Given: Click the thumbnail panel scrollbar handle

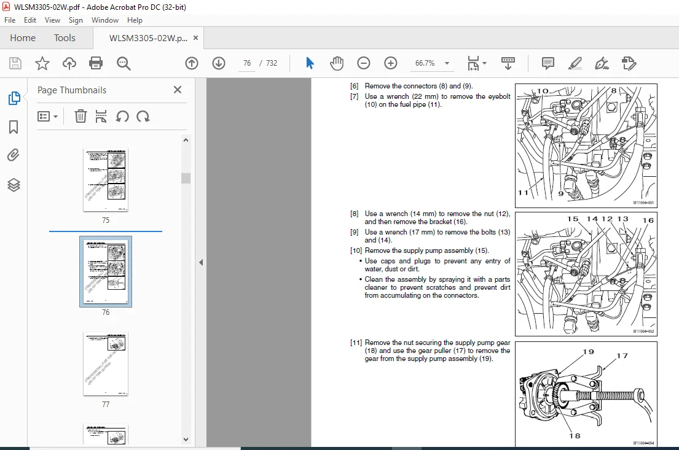Looking at the screenshot, I should click(x=186, y=178).
